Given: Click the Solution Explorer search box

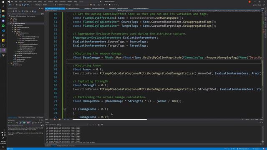Looking at the screenshot, I should [x=25, y=14].
